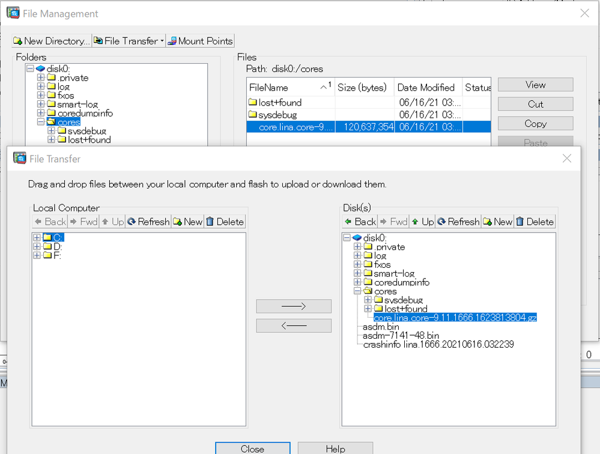This screenshot has width=600, height=454.
Task: Expand log in the Disk(s) tree
Action: (357, 255)
